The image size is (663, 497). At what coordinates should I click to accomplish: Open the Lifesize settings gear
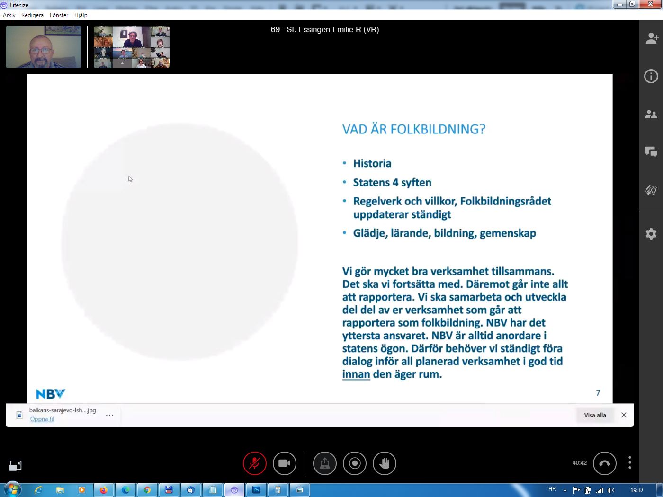click(651, 234)
